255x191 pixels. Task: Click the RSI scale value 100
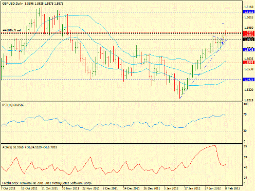point(246,104)
